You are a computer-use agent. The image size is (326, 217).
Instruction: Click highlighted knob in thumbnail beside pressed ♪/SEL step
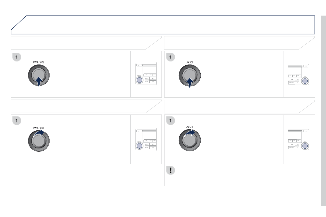click(x=305, y=81)
